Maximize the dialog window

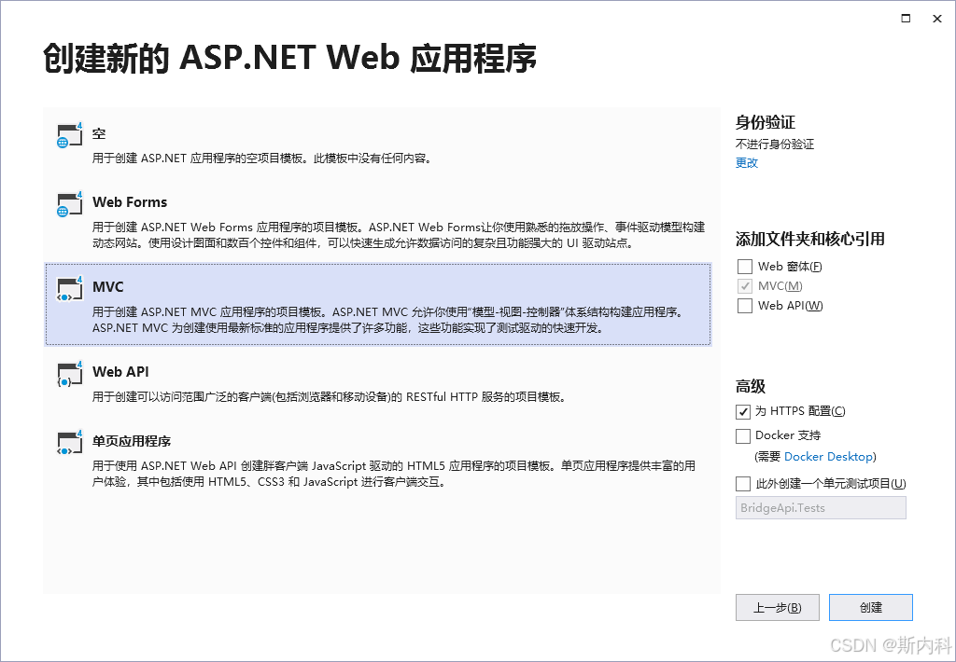coord(906,18)
